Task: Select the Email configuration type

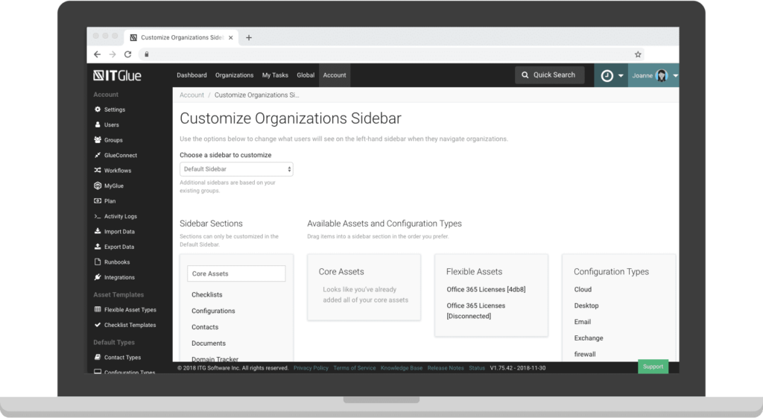Action: (583, 322)
